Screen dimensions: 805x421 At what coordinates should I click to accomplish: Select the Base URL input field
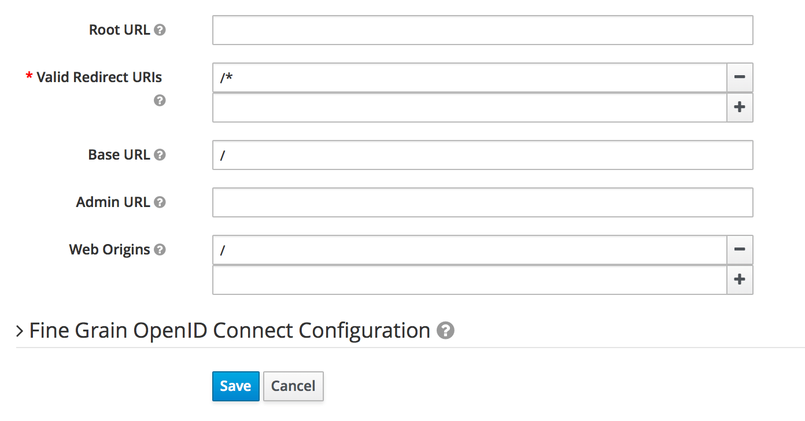(483, 155)
